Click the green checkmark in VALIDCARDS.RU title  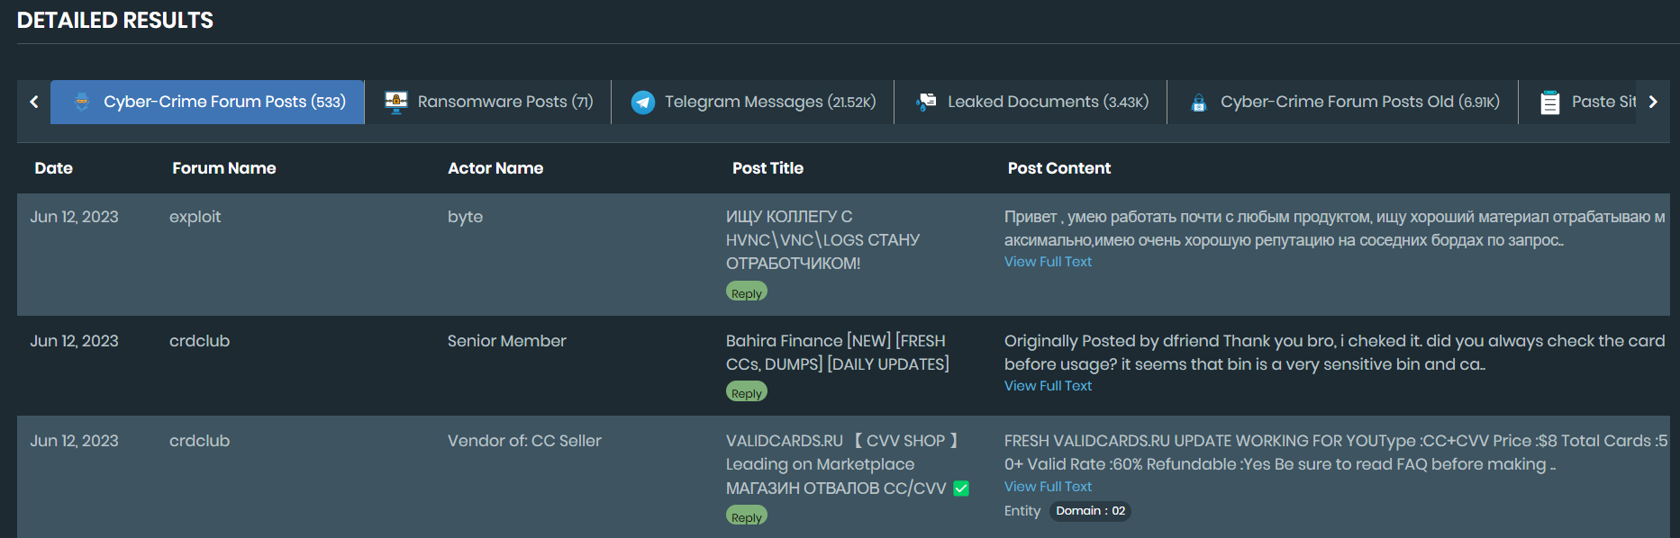(961, 489)
